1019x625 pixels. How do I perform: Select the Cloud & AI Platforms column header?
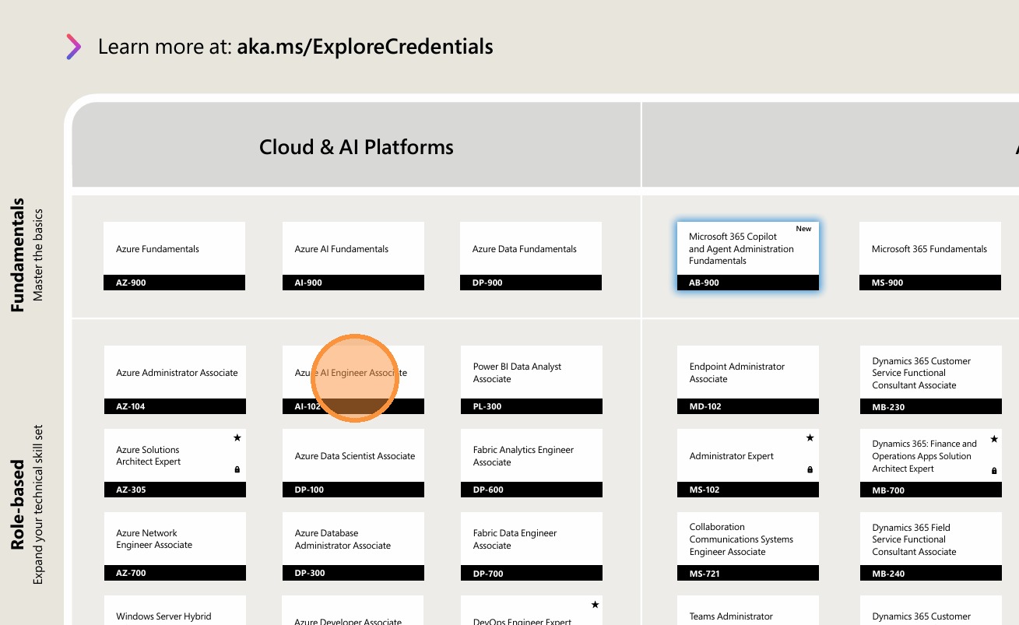(357, 147)
